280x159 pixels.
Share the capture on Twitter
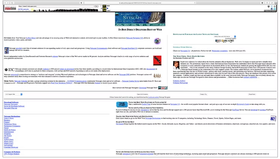275,9
